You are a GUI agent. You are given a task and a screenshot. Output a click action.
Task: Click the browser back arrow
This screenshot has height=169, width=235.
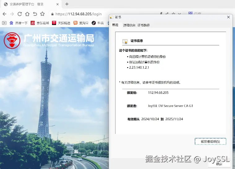coord(5,14)
